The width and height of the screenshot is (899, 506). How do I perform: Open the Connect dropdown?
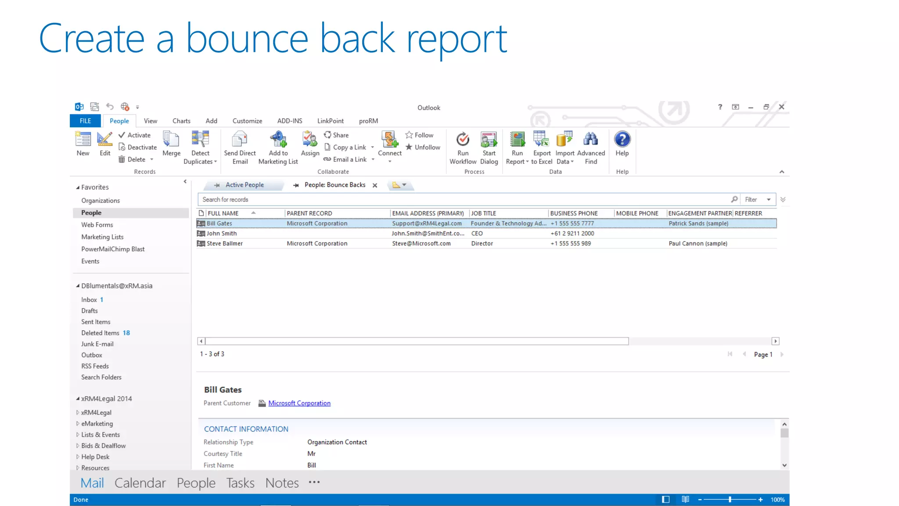[x=390, y=162]
